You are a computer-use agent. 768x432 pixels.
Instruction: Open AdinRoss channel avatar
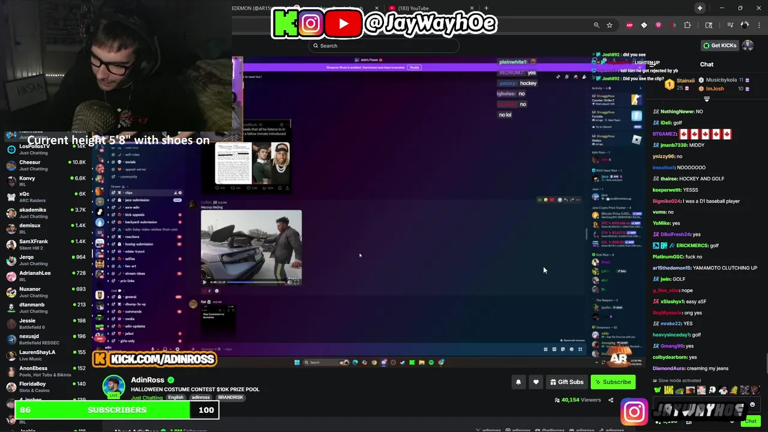(x=113, y=388)
